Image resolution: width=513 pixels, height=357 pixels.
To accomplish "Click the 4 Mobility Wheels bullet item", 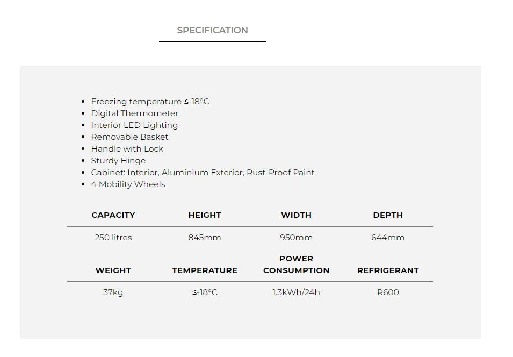I will [x=128, y=184].
